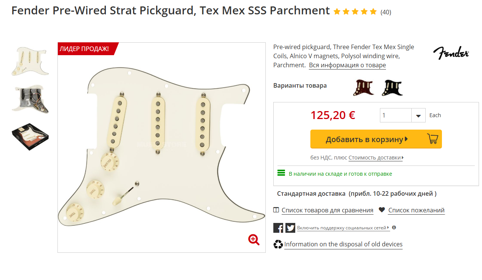
Task: Show the back wiring thumbnail image
Action: pyautogui.click(x=30, y=99)
